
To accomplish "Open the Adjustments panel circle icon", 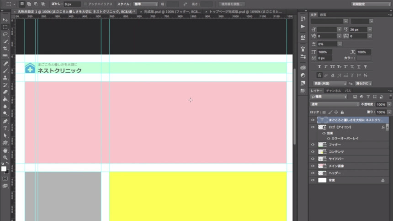I will (303, 75).
